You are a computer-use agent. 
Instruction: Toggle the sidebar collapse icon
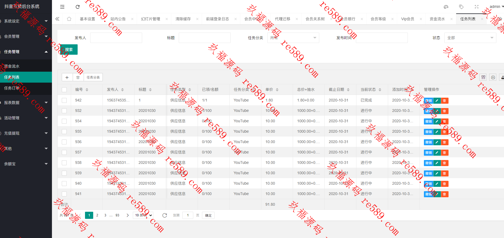click(62, 7)
